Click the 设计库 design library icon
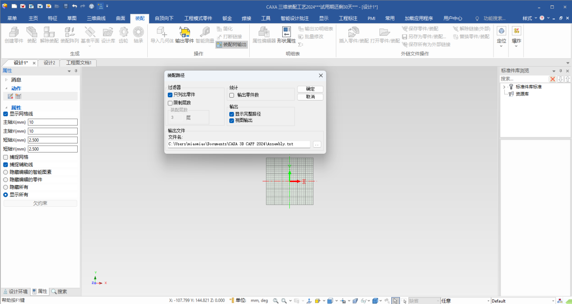 pos(108,32)
